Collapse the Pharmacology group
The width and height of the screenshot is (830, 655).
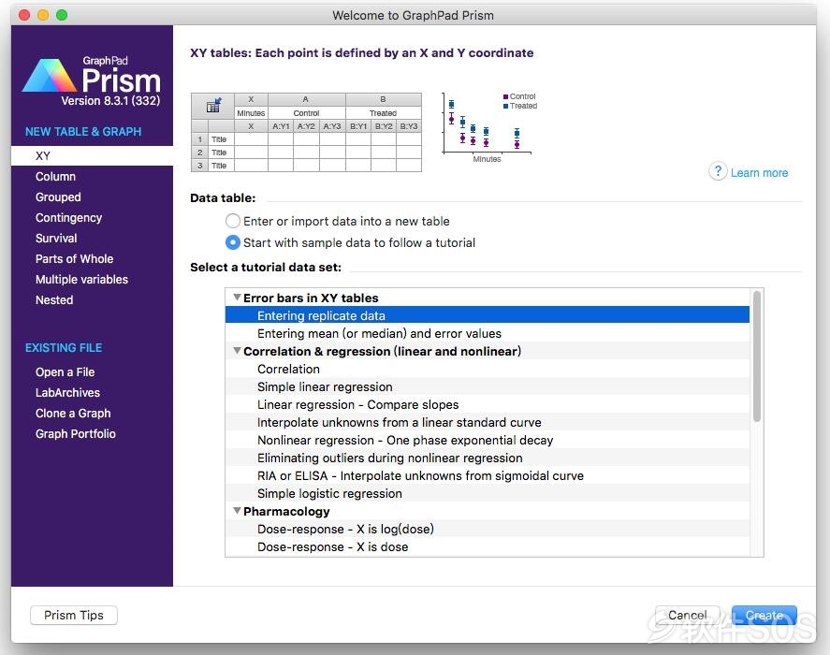[x=237, y=511]
